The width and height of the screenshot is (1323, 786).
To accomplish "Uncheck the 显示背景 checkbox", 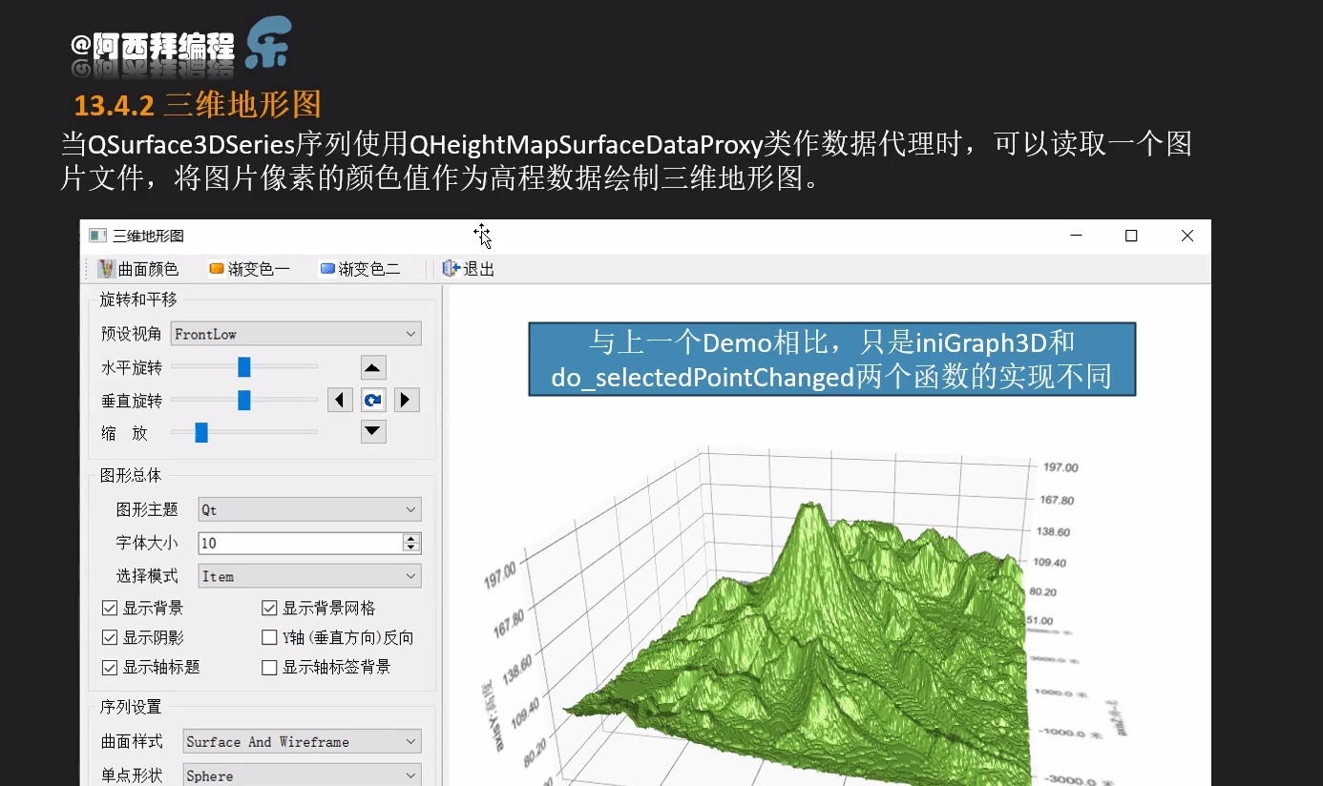I will tap(110, 609).
